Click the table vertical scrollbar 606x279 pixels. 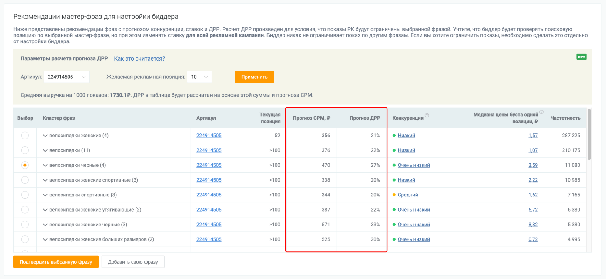point(589,134)
